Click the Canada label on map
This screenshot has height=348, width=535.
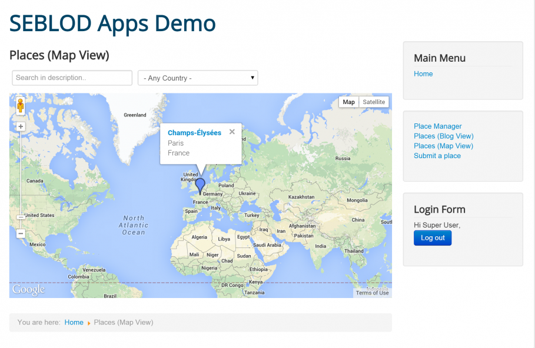click(x=35, y=181)
